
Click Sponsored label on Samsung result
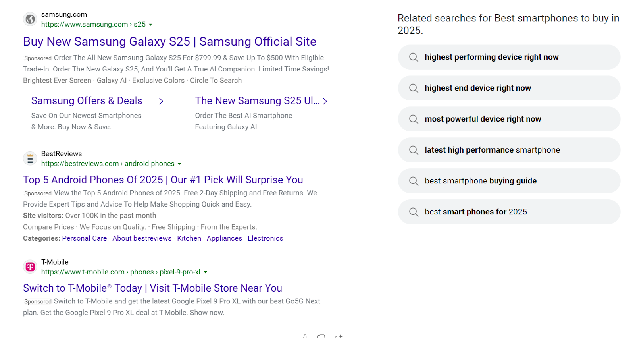38,58
